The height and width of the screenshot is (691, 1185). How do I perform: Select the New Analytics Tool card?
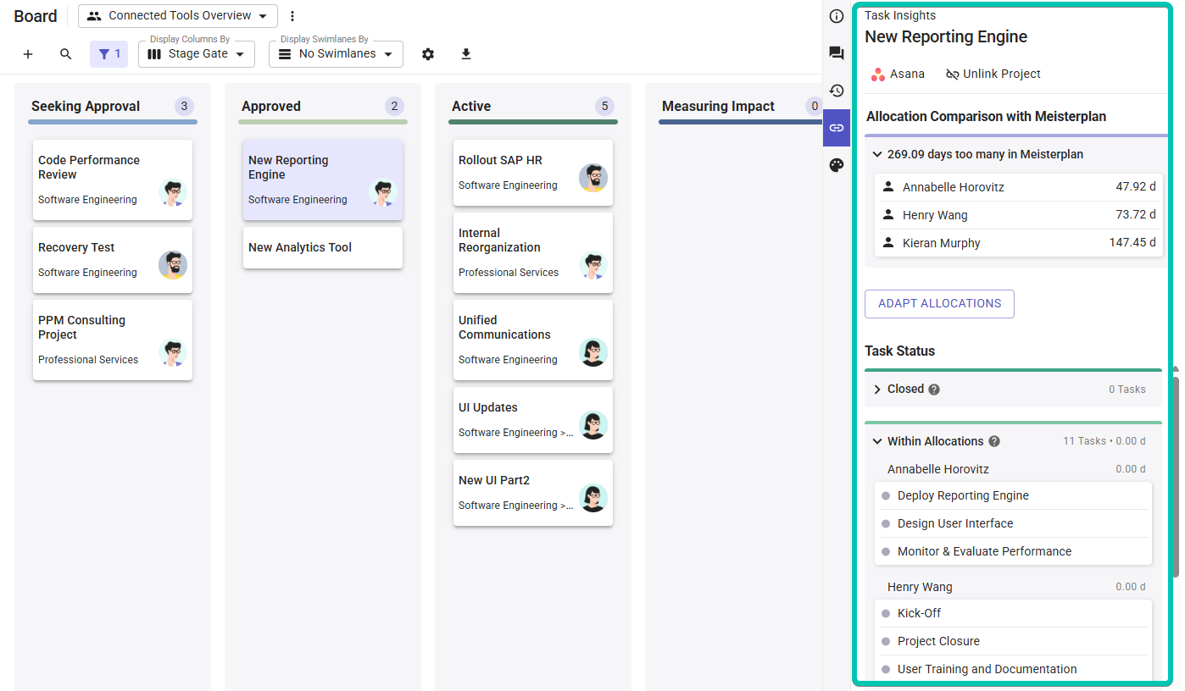(322, 246)
